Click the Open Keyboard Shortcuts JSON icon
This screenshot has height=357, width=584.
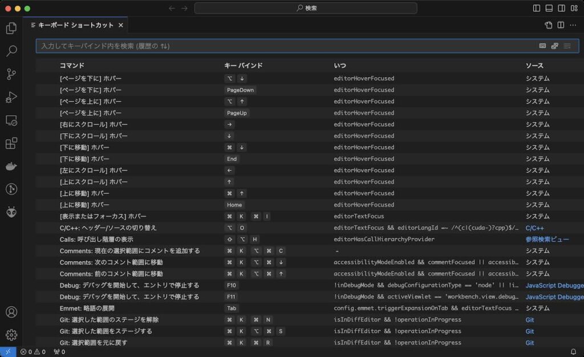pyautogui.click(x=548, y=25)
